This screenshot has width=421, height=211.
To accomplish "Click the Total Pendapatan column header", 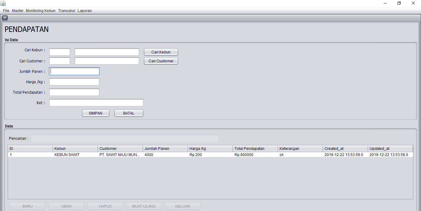I will pos(255,148).
